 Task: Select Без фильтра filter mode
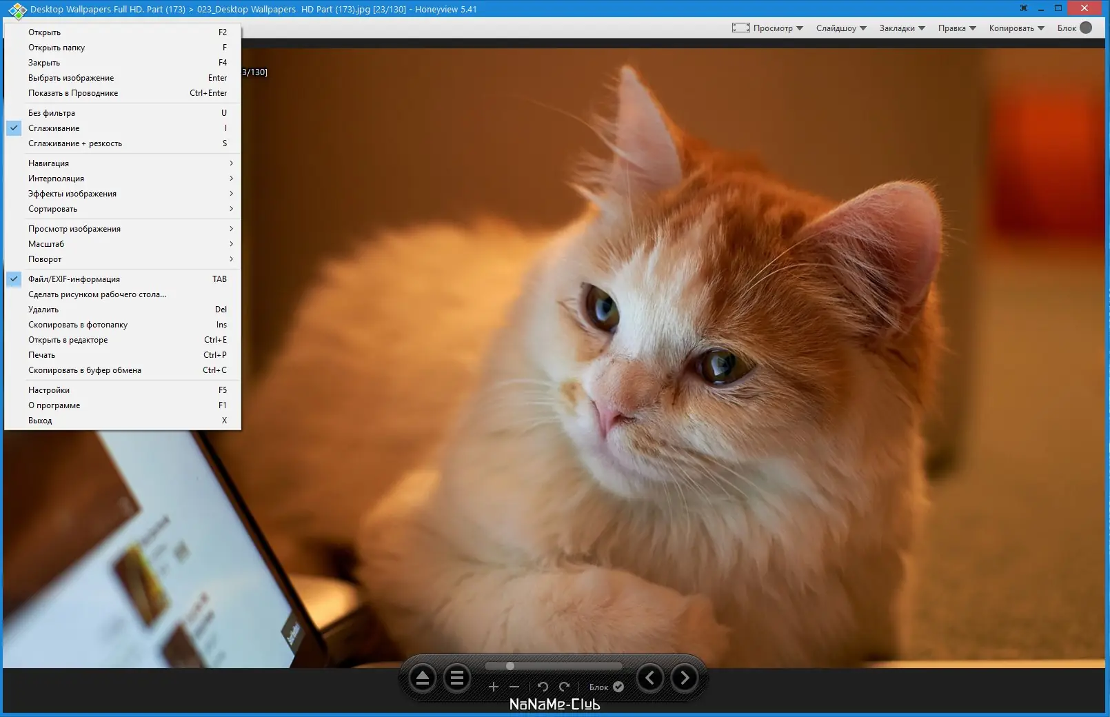pos(123,113)
